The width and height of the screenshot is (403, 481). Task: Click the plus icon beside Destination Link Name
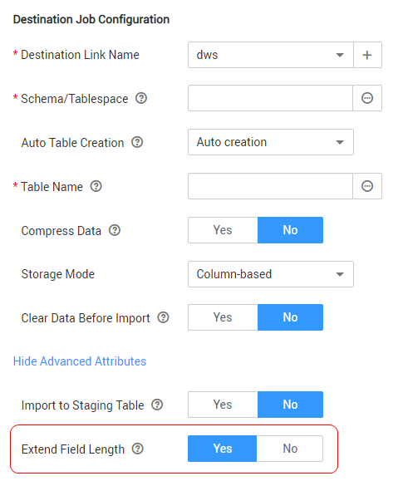[x=367, y=55]
